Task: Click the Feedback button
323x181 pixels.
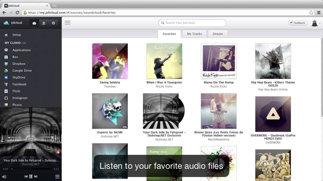Action: pos(298,23)
